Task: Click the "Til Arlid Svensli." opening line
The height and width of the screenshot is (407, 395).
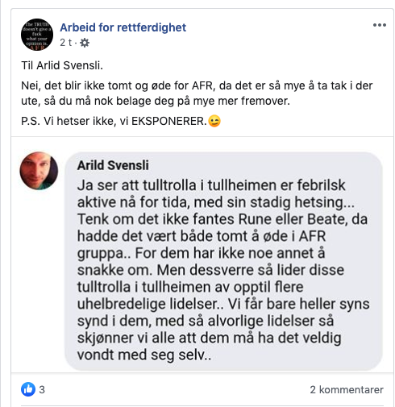Action: [x=62, y=65]
